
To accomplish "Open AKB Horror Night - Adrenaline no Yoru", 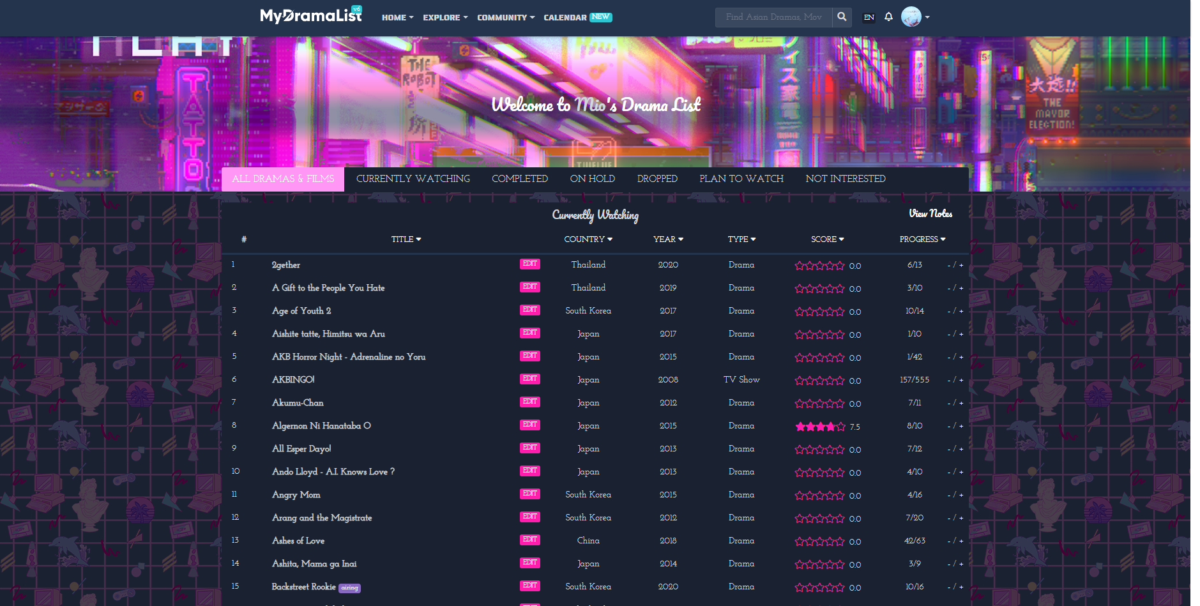I will (x=349, y=357).
